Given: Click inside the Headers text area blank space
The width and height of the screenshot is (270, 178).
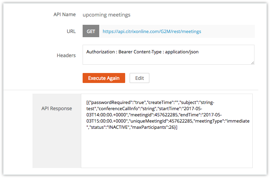Looking at the screenshot, I should [168, 60].
